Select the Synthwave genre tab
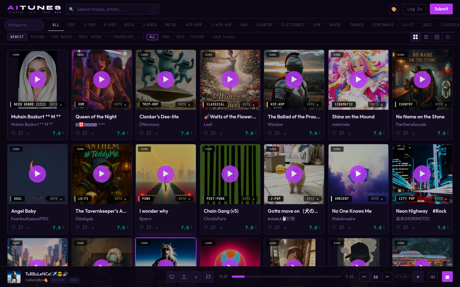 pyautogui.click(x=383, y=25)
